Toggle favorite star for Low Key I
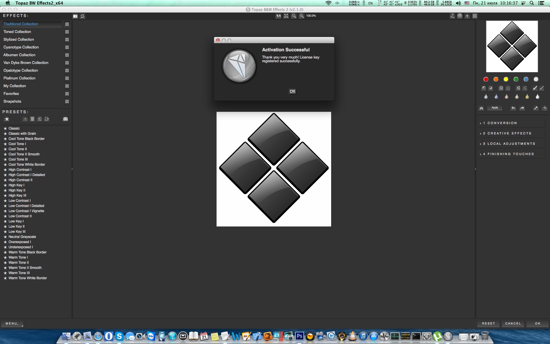Screen dimensions: 550x344 (5, 221)
